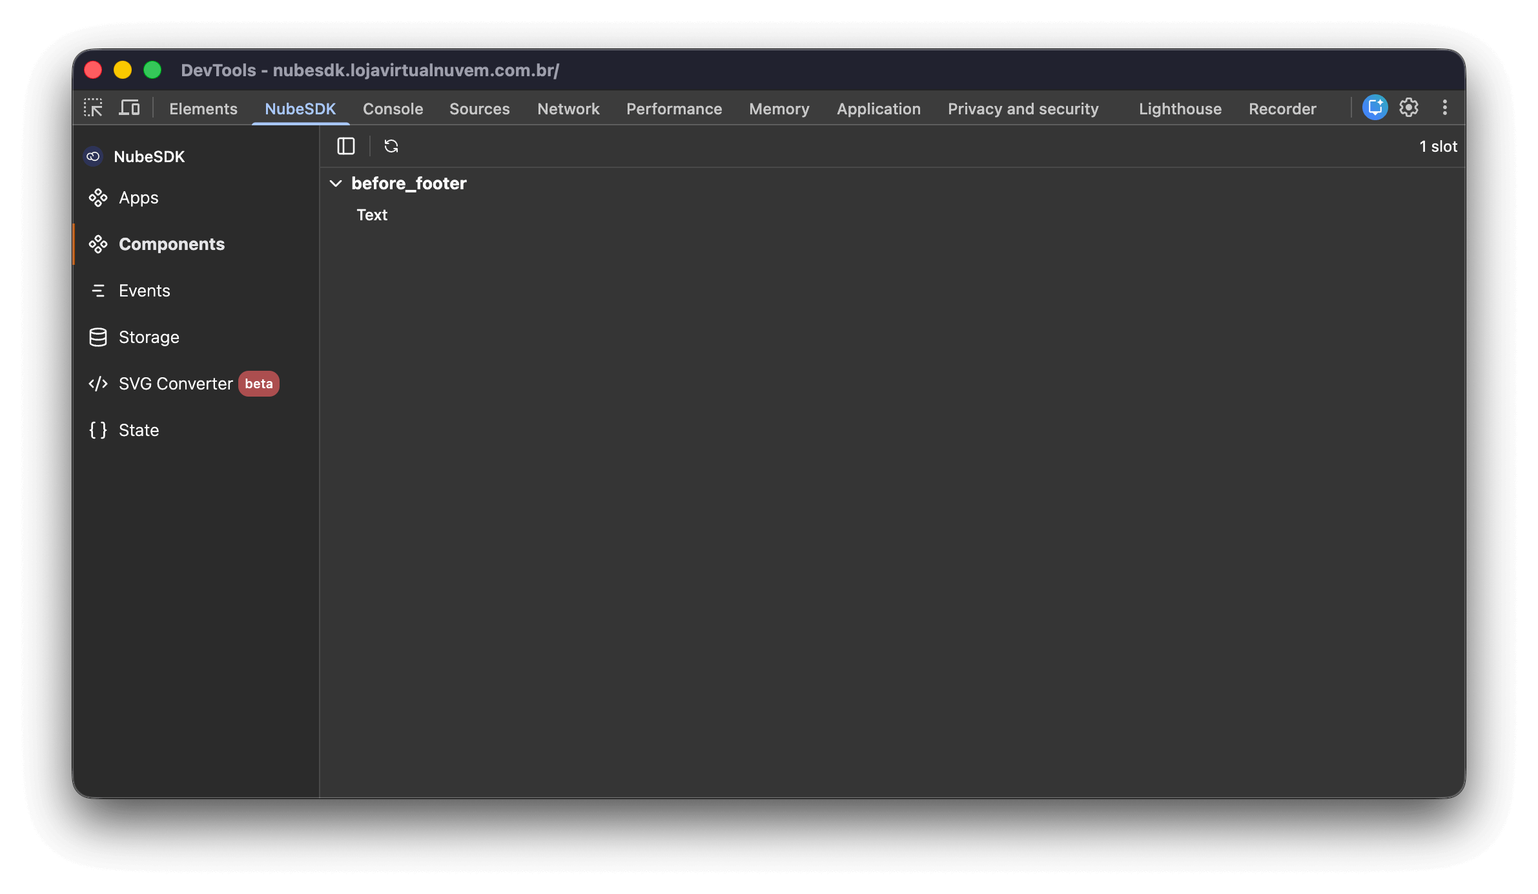1538x894 pixels.
Task: Click the blue AI assistance badge icon
Action: [x=1375, y=108]
